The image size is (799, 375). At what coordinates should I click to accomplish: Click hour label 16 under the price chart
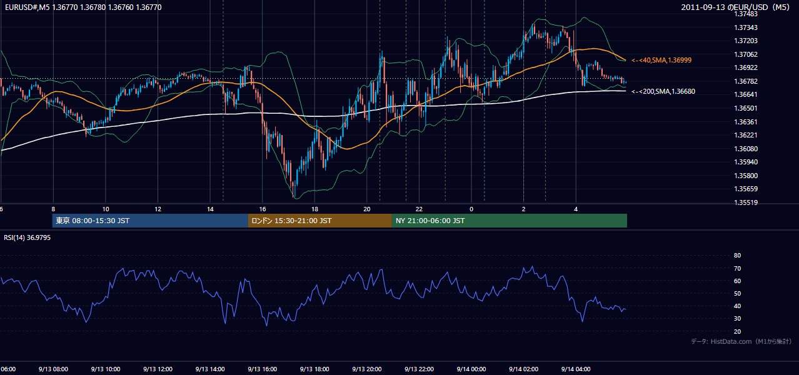tap(263, 209)
